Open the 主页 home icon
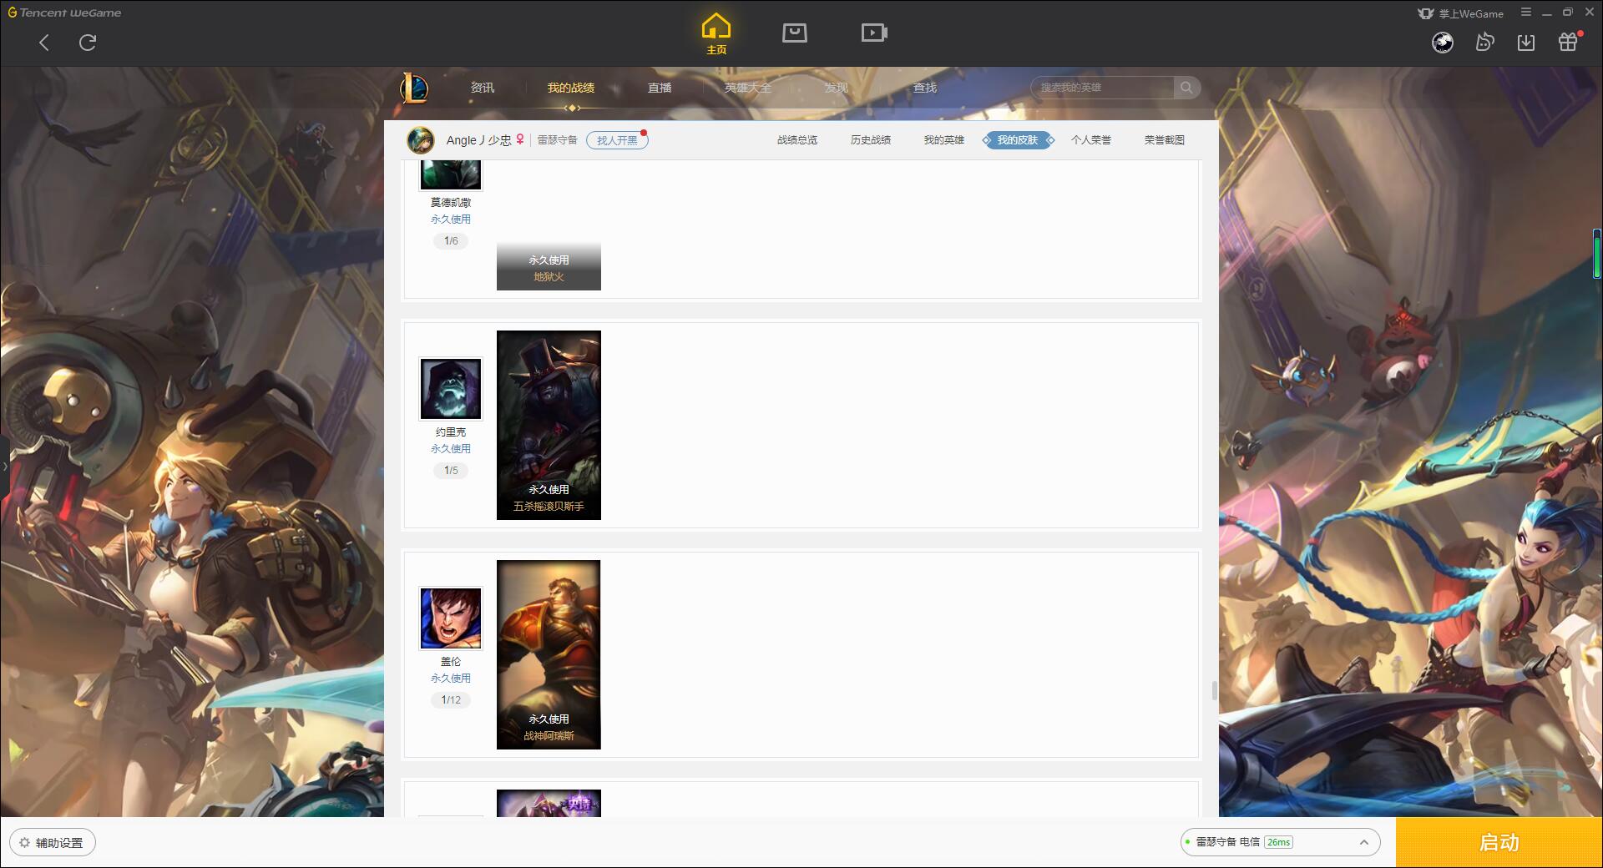 [716, 34]
